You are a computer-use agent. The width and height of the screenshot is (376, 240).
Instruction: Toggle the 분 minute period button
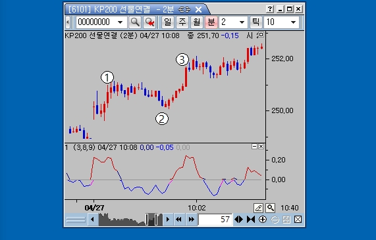point(211,22)
